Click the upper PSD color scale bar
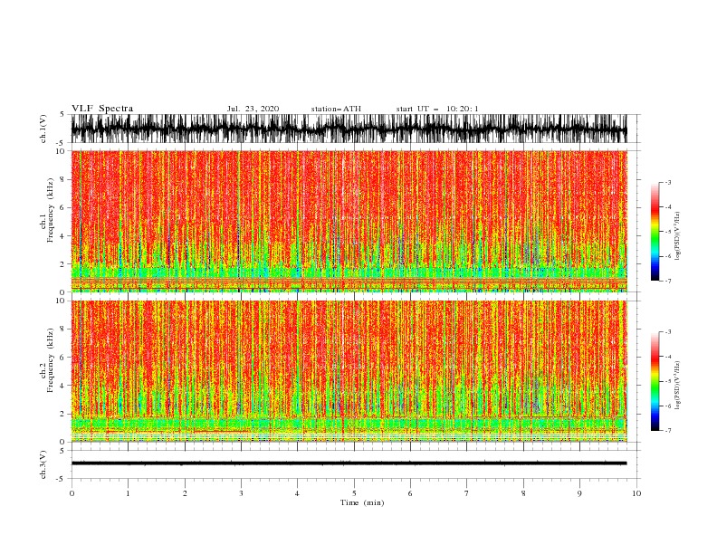Image resolution: width=717 pixels, height=554 pixels. (x=655, y=232)
